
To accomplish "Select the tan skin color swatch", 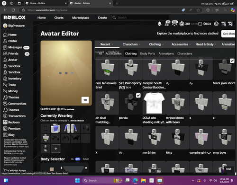I will (52, 169).
